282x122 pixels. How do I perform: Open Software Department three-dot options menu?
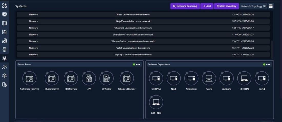coord(268,65)
